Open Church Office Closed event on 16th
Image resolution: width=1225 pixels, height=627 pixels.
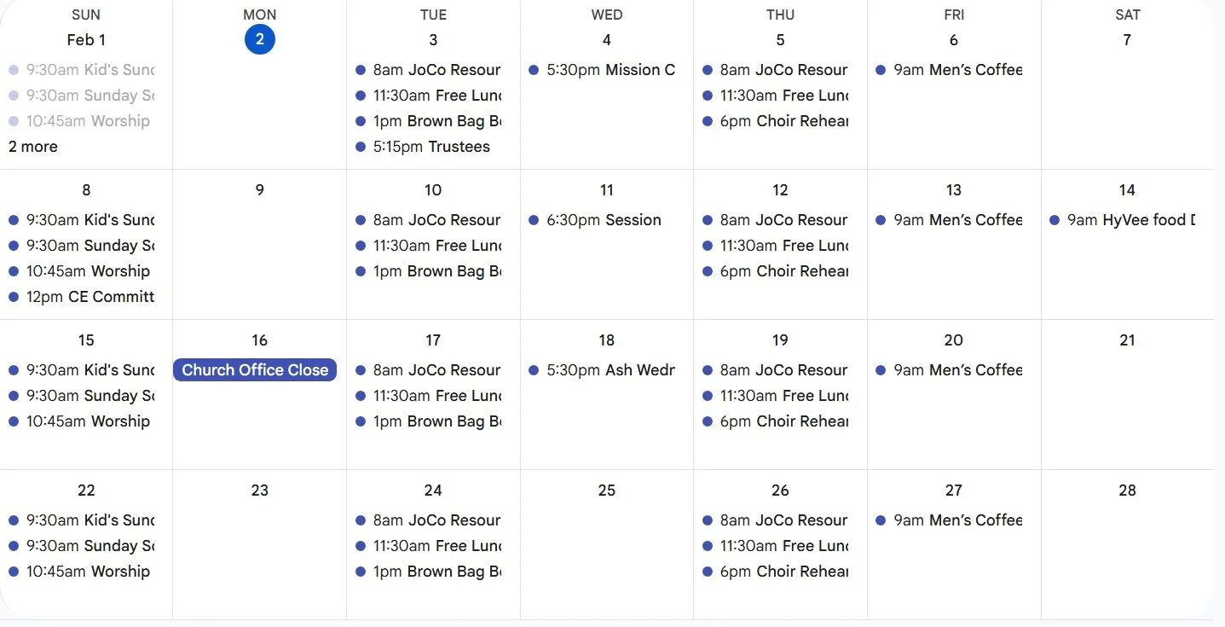tap(255, 370)
